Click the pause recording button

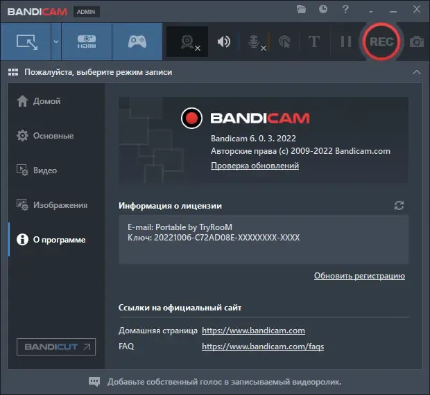(x=345, y=42)
